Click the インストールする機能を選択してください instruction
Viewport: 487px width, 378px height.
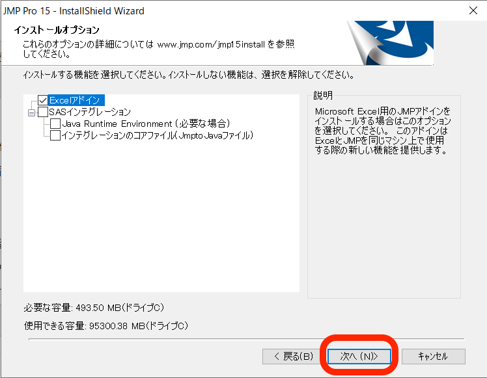[x=188, y=75]
